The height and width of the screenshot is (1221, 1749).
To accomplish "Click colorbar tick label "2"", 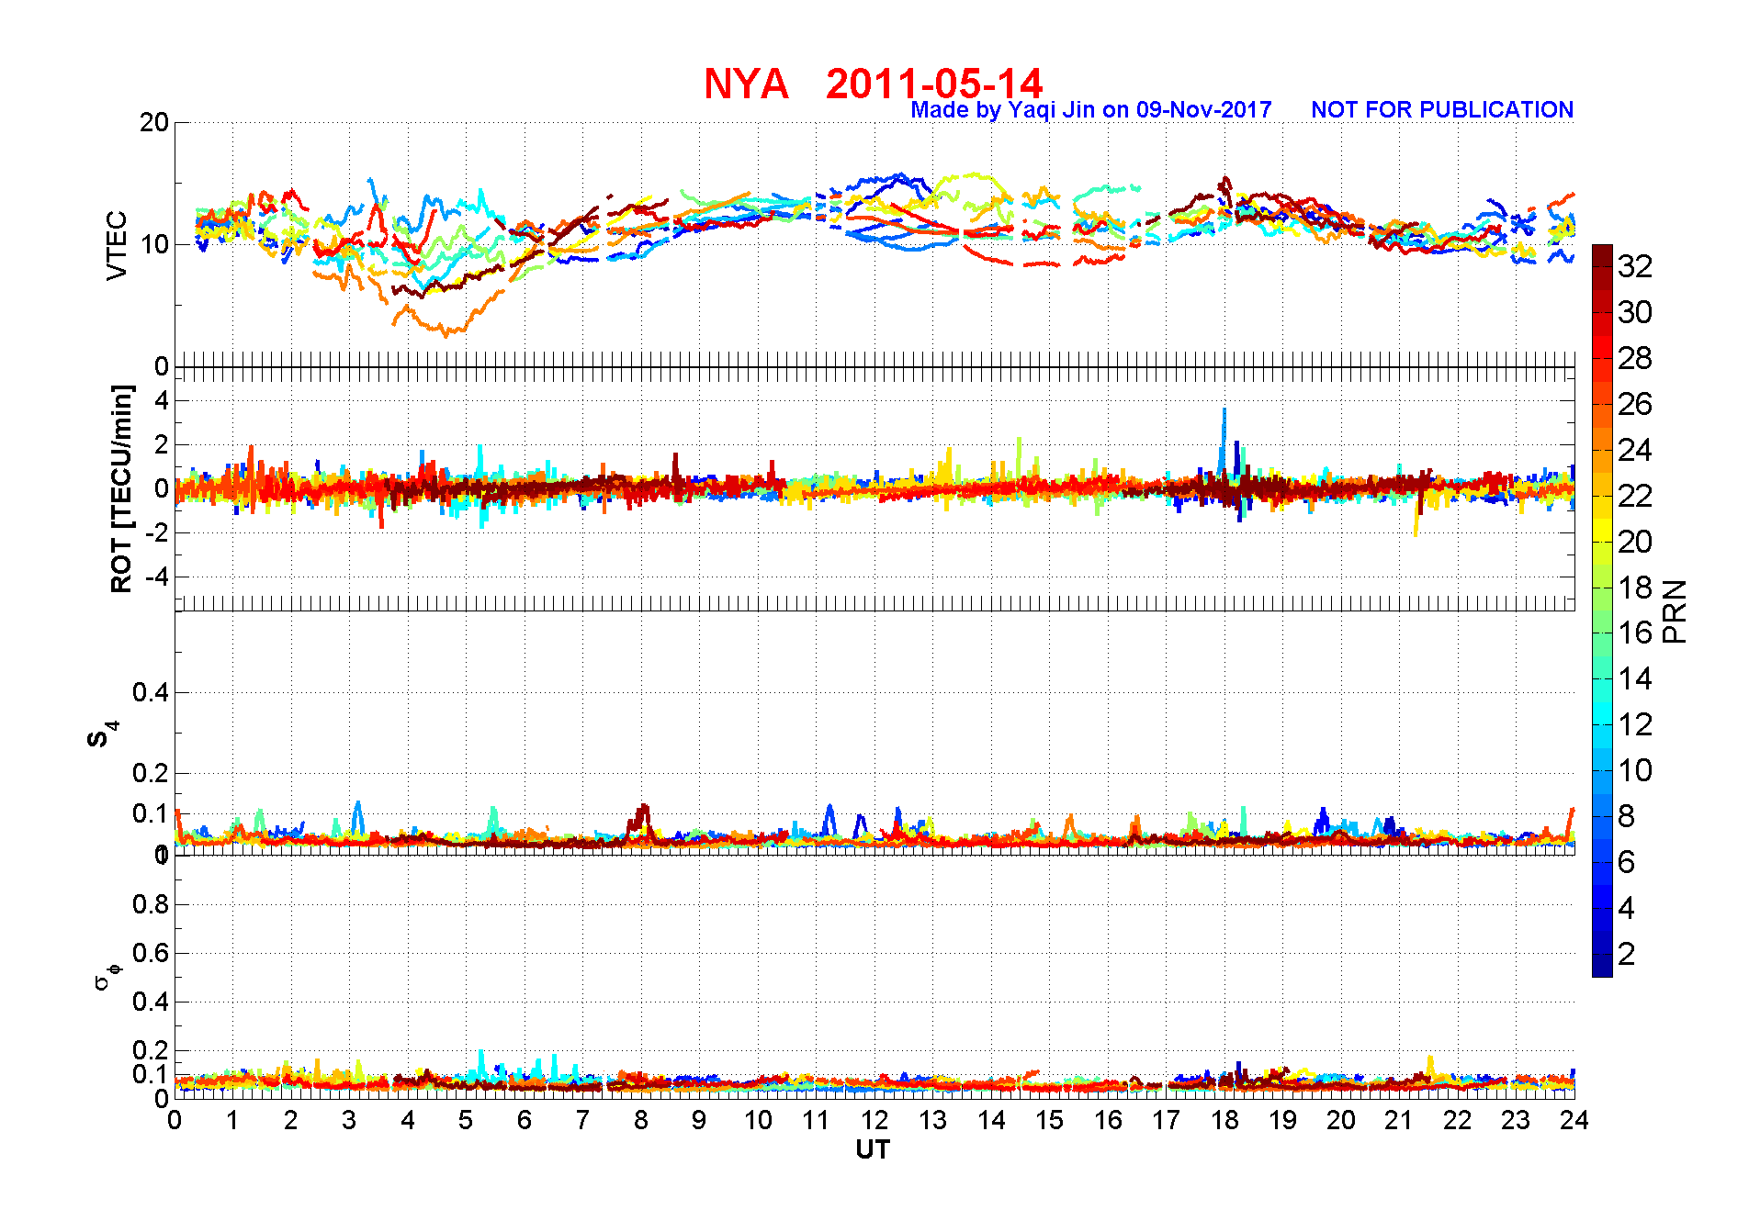I will (x=1626, y=954).
